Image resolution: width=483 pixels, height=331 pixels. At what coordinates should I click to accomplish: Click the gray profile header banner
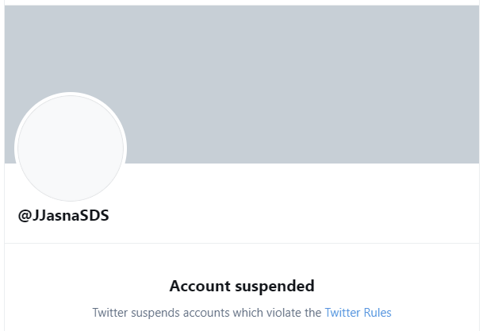[x=242, y=84]
